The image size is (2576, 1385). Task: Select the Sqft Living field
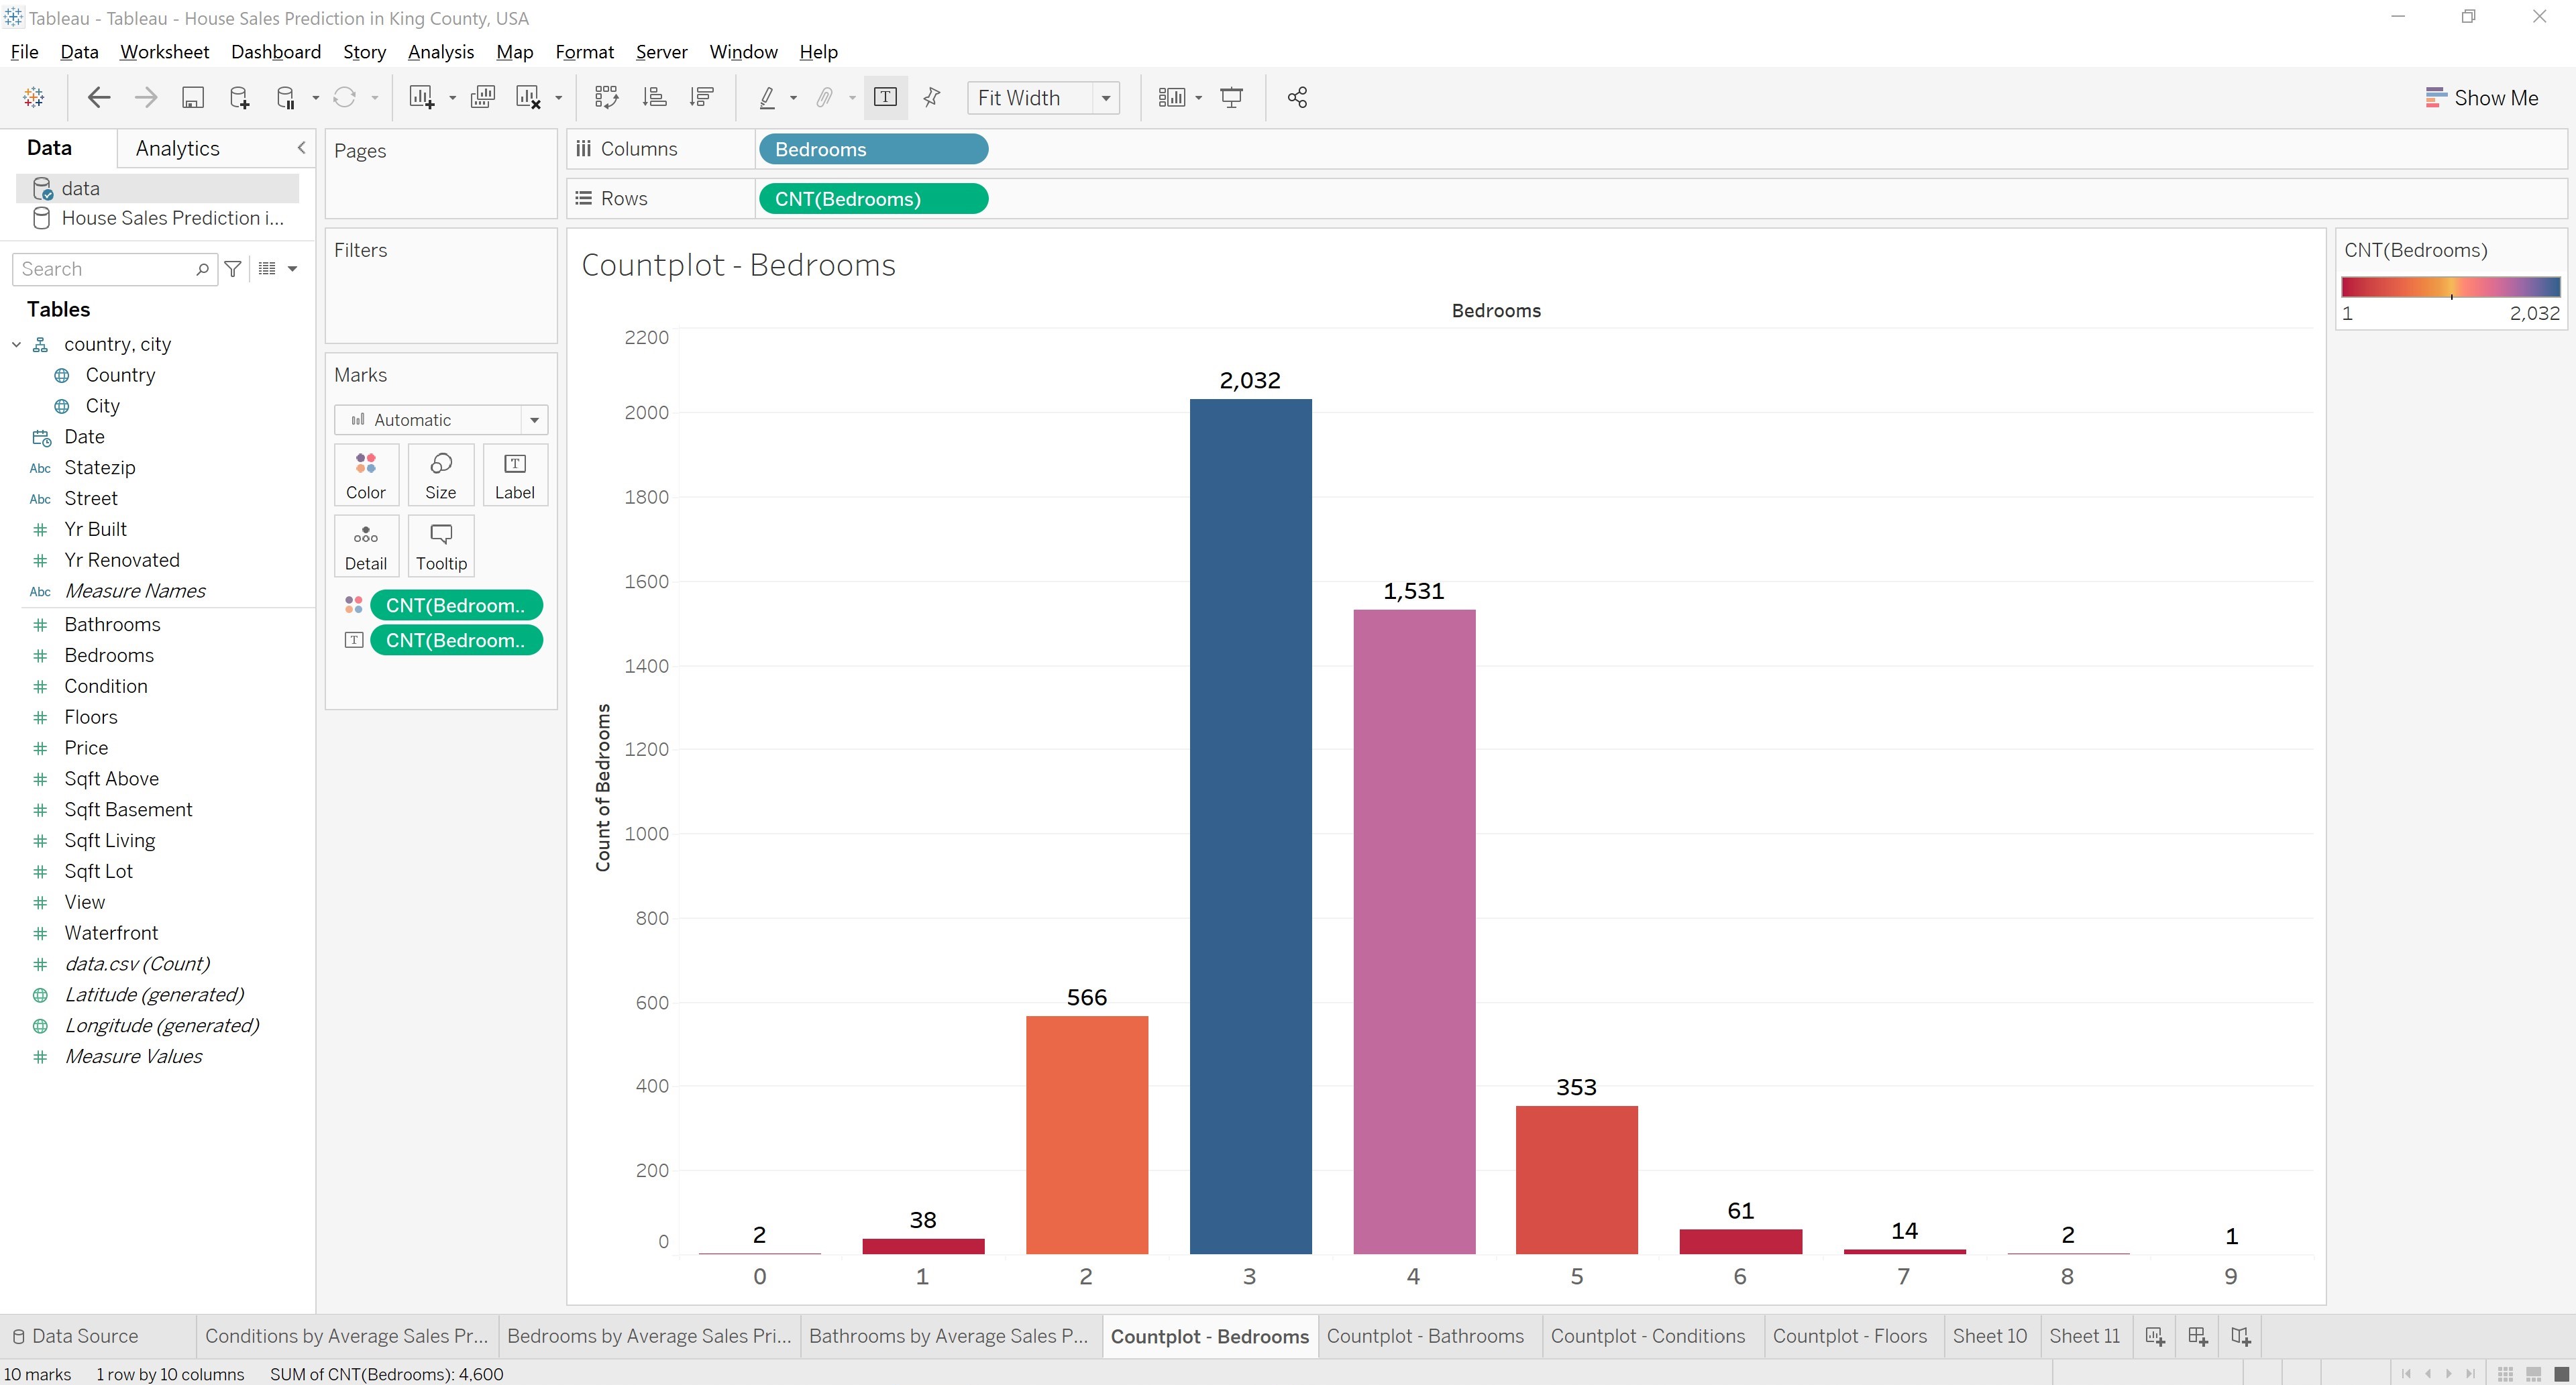tap(110, 840)
